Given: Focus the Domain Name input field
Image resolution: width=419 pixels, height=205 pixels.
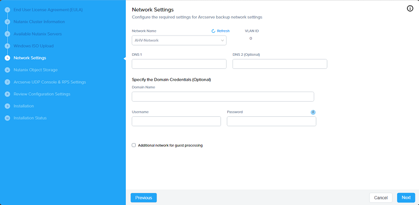Looking at the screenshot, I should [223, 97].
